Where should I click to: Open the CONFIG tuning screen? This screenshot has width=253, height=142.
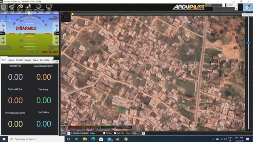tap(28, 7)
